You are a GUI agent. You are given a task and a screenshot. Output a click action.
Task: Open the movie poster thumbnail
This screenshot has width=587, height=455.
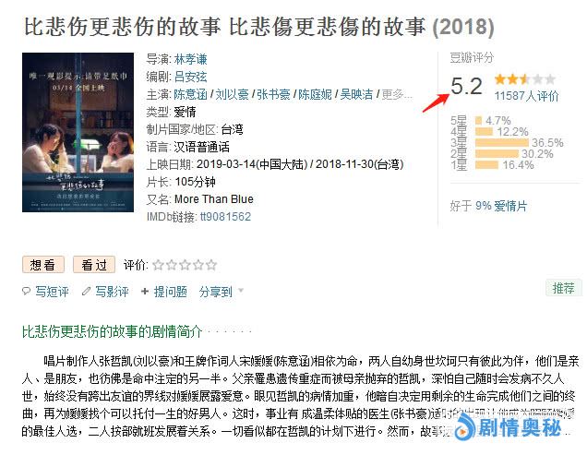coord(78,132)
